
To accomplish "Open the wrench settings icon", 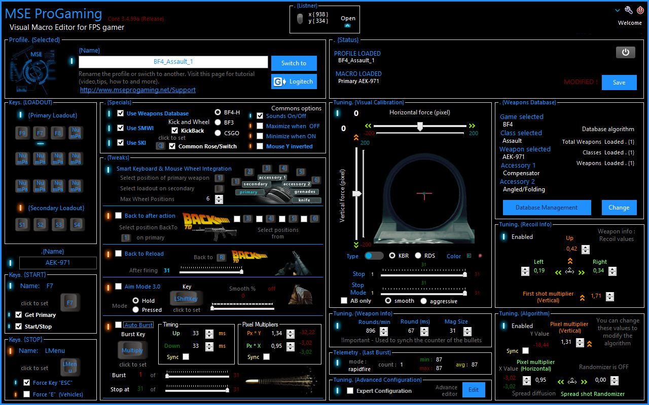I will click(x=629, y=10).
